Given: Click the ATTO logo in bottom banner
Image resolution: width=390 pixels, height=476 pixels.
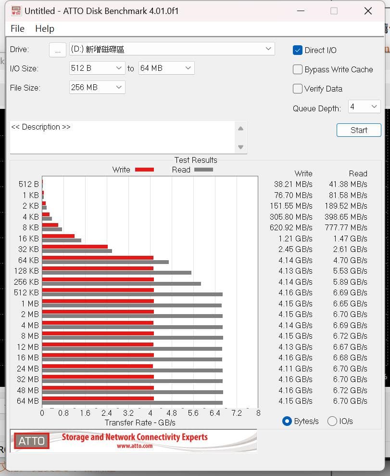Looking at the screenshot, I should 32,441.
